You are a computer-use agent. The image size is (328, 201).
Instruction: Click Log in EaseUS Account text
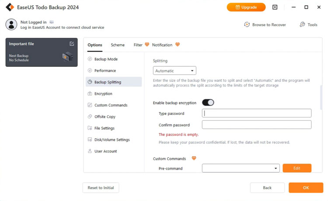pyautogui.click(x=62, y=28)
